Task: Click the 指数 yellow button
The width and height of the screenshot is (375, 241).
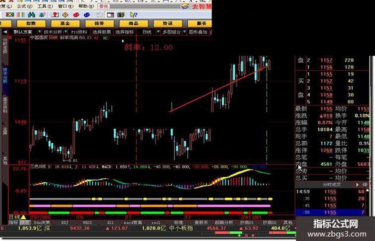Action: tap(31, 23)
